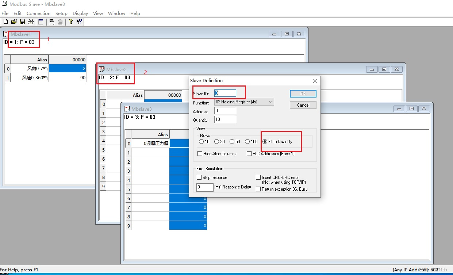Open slave definition via window toolbar icon
Image resolution: width=453 pixels, height=275 pixels.
click(41, 22)
